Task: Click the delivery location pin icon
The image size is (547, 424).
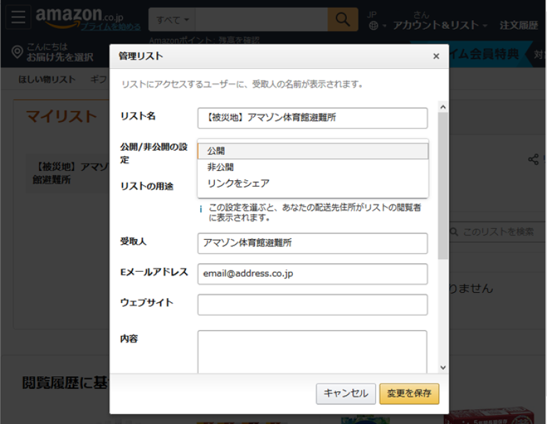Action: [17, 52]
